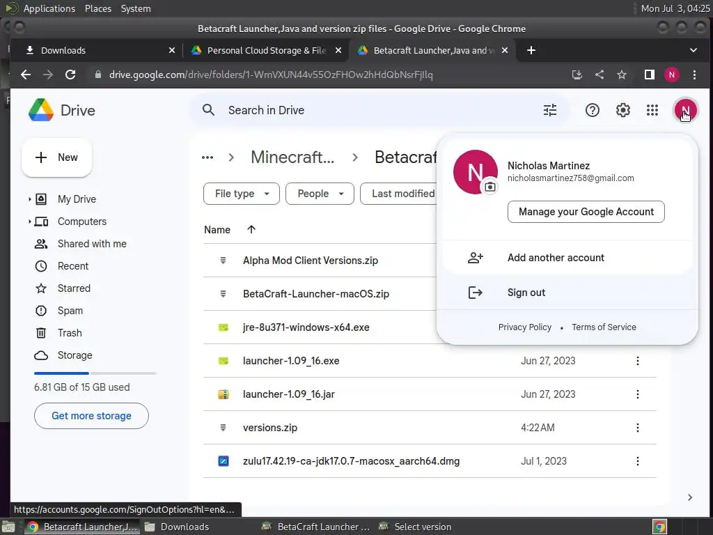Image resolution: width=713 pixels, height=535 pixels.
Task: Click the New button
Action: pyautogui.click(x=57, y=157)
